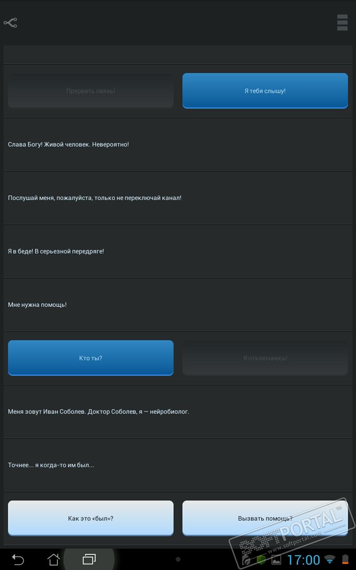The image size is (356, 570).
Task: Tap the message introducing Иван Соболев
Action: 99,411
